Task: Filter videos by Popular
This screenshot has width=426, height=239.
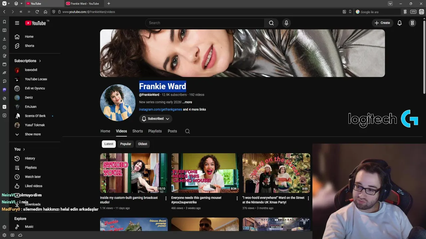Action: pyautogui.click(x=125, y=144)
